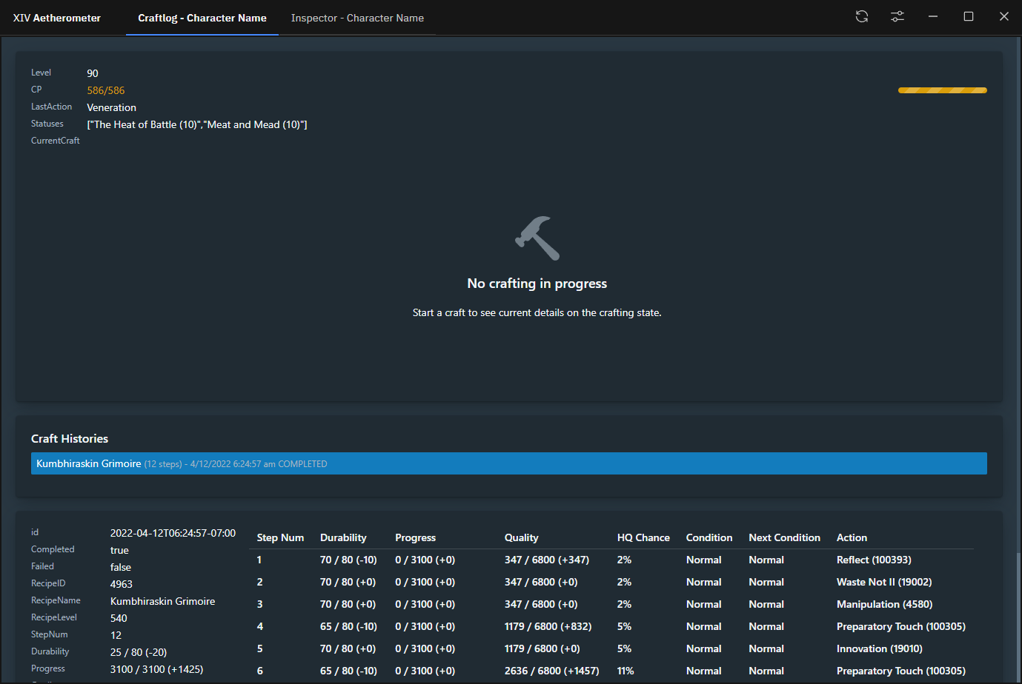
Task: Click the refresh icon in the title bar
Action: pos(861,16)
